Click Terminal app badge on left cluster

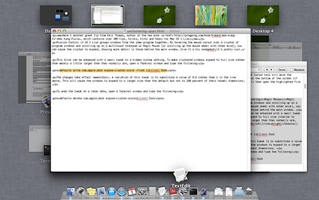47,151
